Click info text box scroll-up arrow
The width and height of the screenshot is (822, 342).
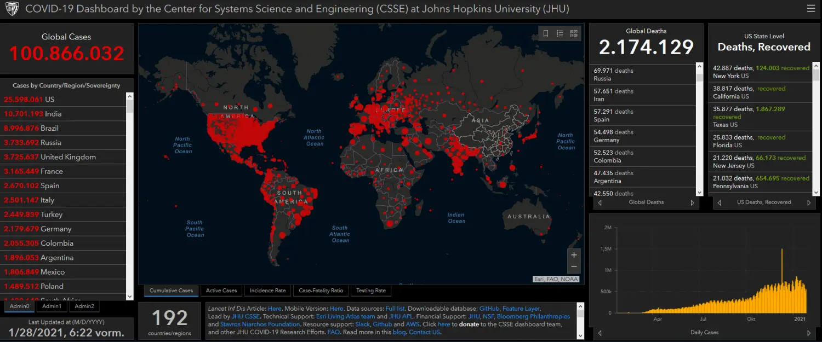click(x=580, y=306)
